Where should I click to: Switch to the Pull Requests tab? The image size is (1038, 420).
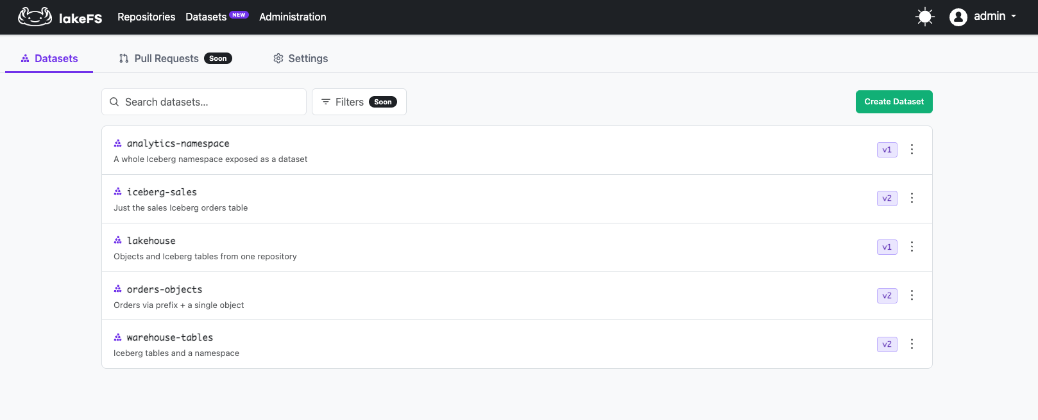click(x=175, y=58)
